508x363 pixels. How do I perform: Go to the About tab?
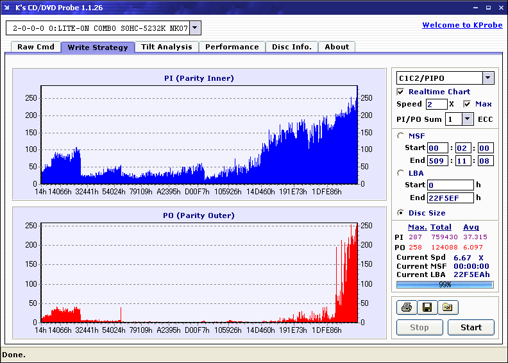pos(337,47)
